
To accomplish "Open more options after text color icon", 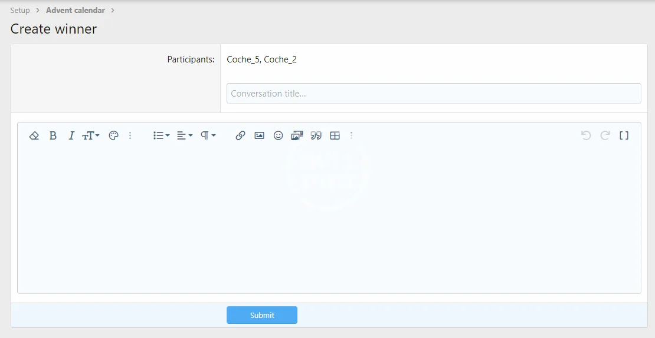I will tap(130, 135).
